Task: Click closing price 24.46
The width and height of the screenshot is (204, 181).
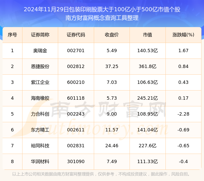Action: (112, 146)
